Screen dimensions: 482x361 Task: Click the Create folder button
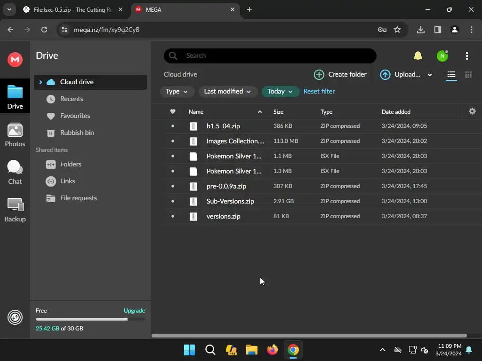point(340,75)
